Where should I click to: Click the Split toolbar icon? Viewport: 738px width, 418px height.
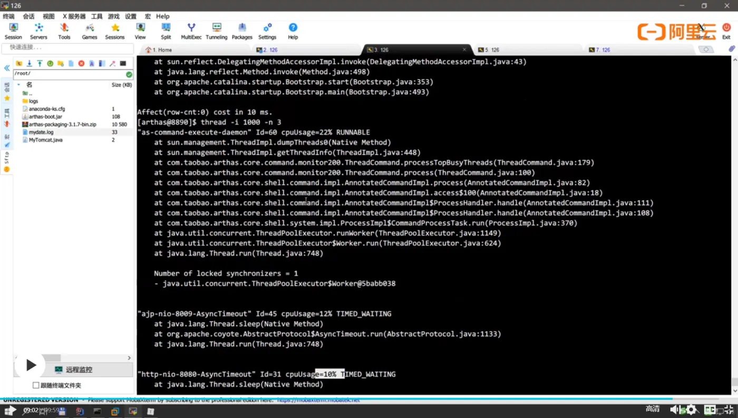(x=166, y=31)
